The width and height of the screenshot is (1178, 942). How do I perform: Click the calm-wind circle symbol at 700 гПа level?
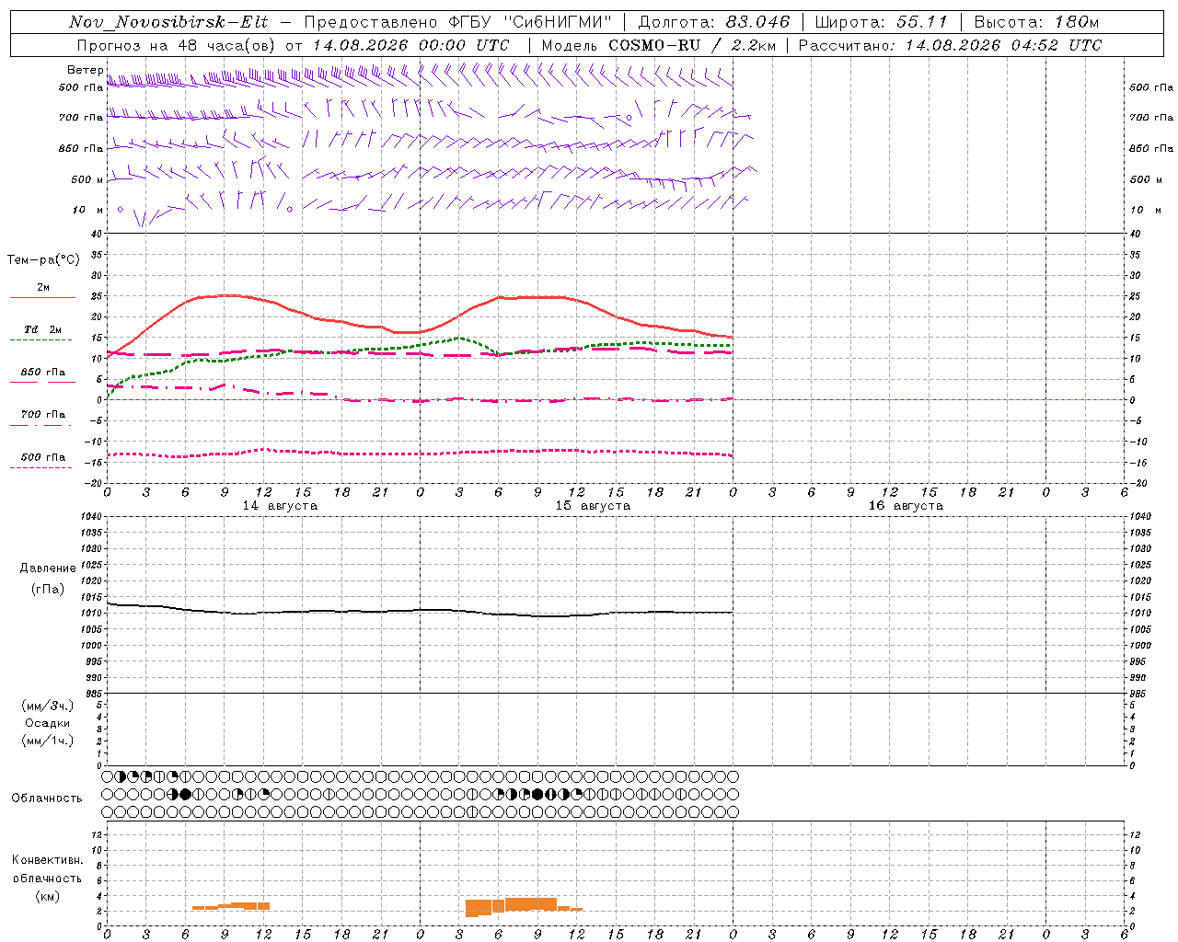(629, 118)
